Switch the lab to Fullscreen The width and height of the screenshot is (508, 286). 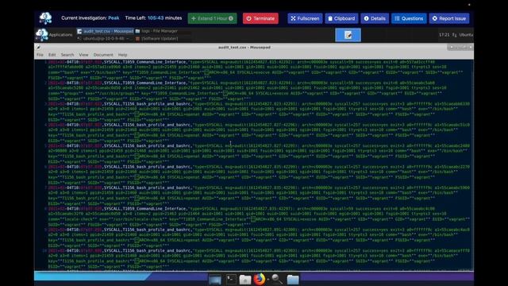(x=305, y=18)
